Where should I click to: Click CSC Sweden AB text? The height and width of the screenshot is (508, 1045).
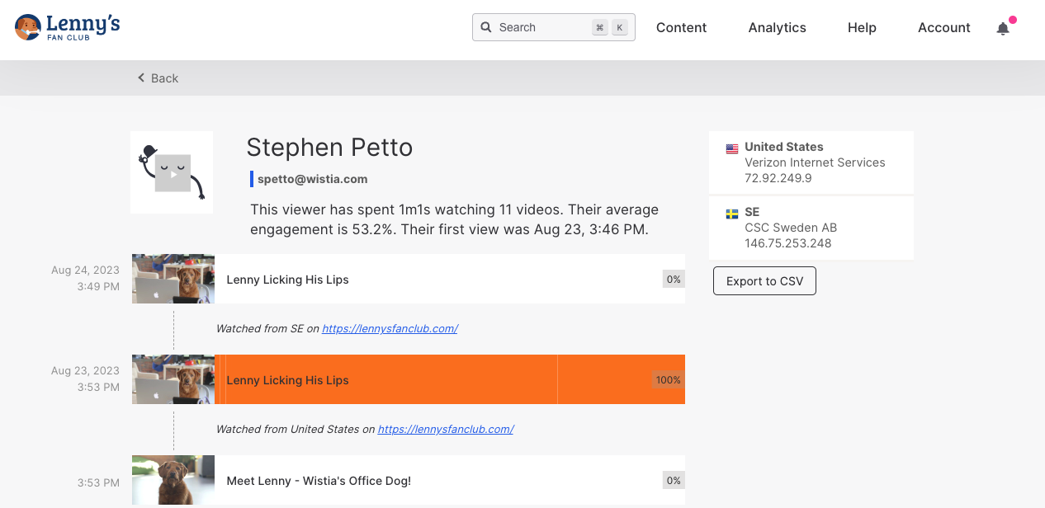pyautogui.click(x=791, y=228)
